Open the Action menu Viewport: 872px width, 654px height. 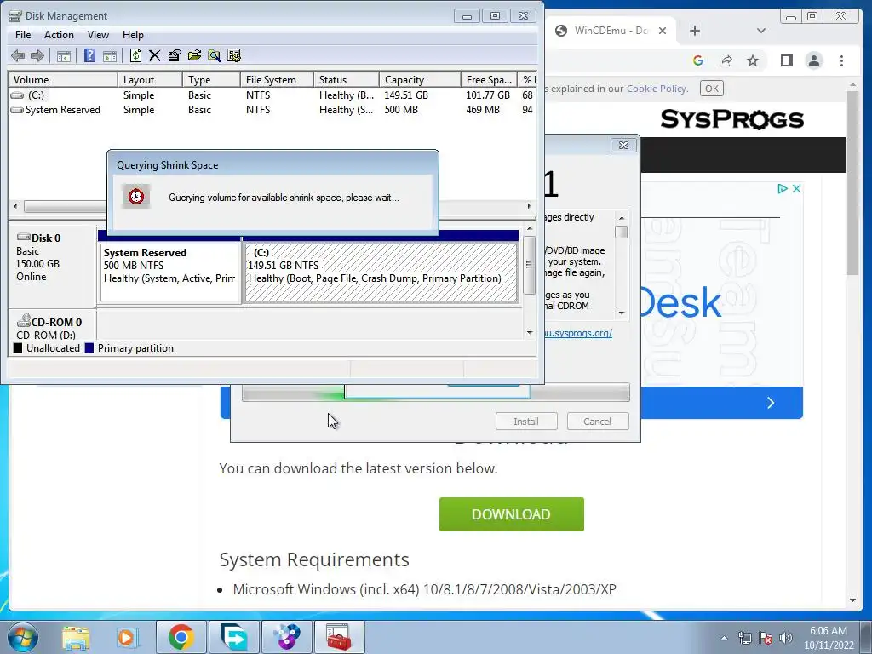[59, 34]
